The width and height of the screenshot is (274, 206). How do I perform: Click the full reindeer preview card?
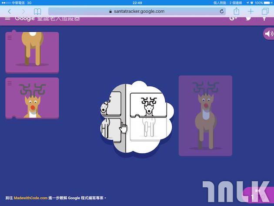(x=205, y=116)
